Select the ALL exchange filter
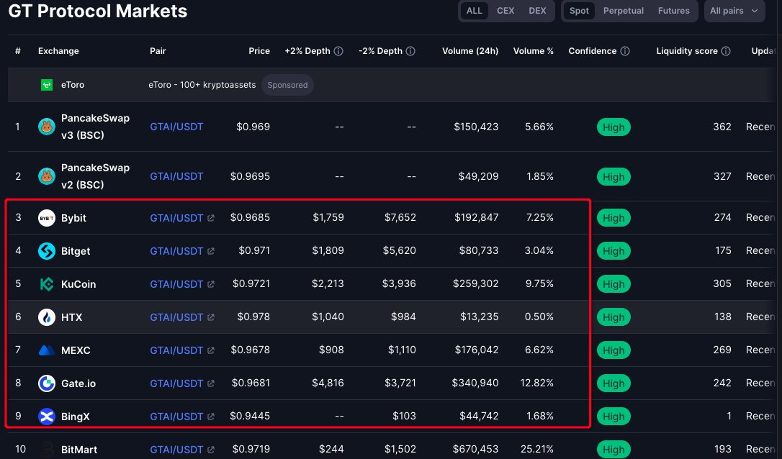Viewport: 782px width, 459px height. pos(475,11)
